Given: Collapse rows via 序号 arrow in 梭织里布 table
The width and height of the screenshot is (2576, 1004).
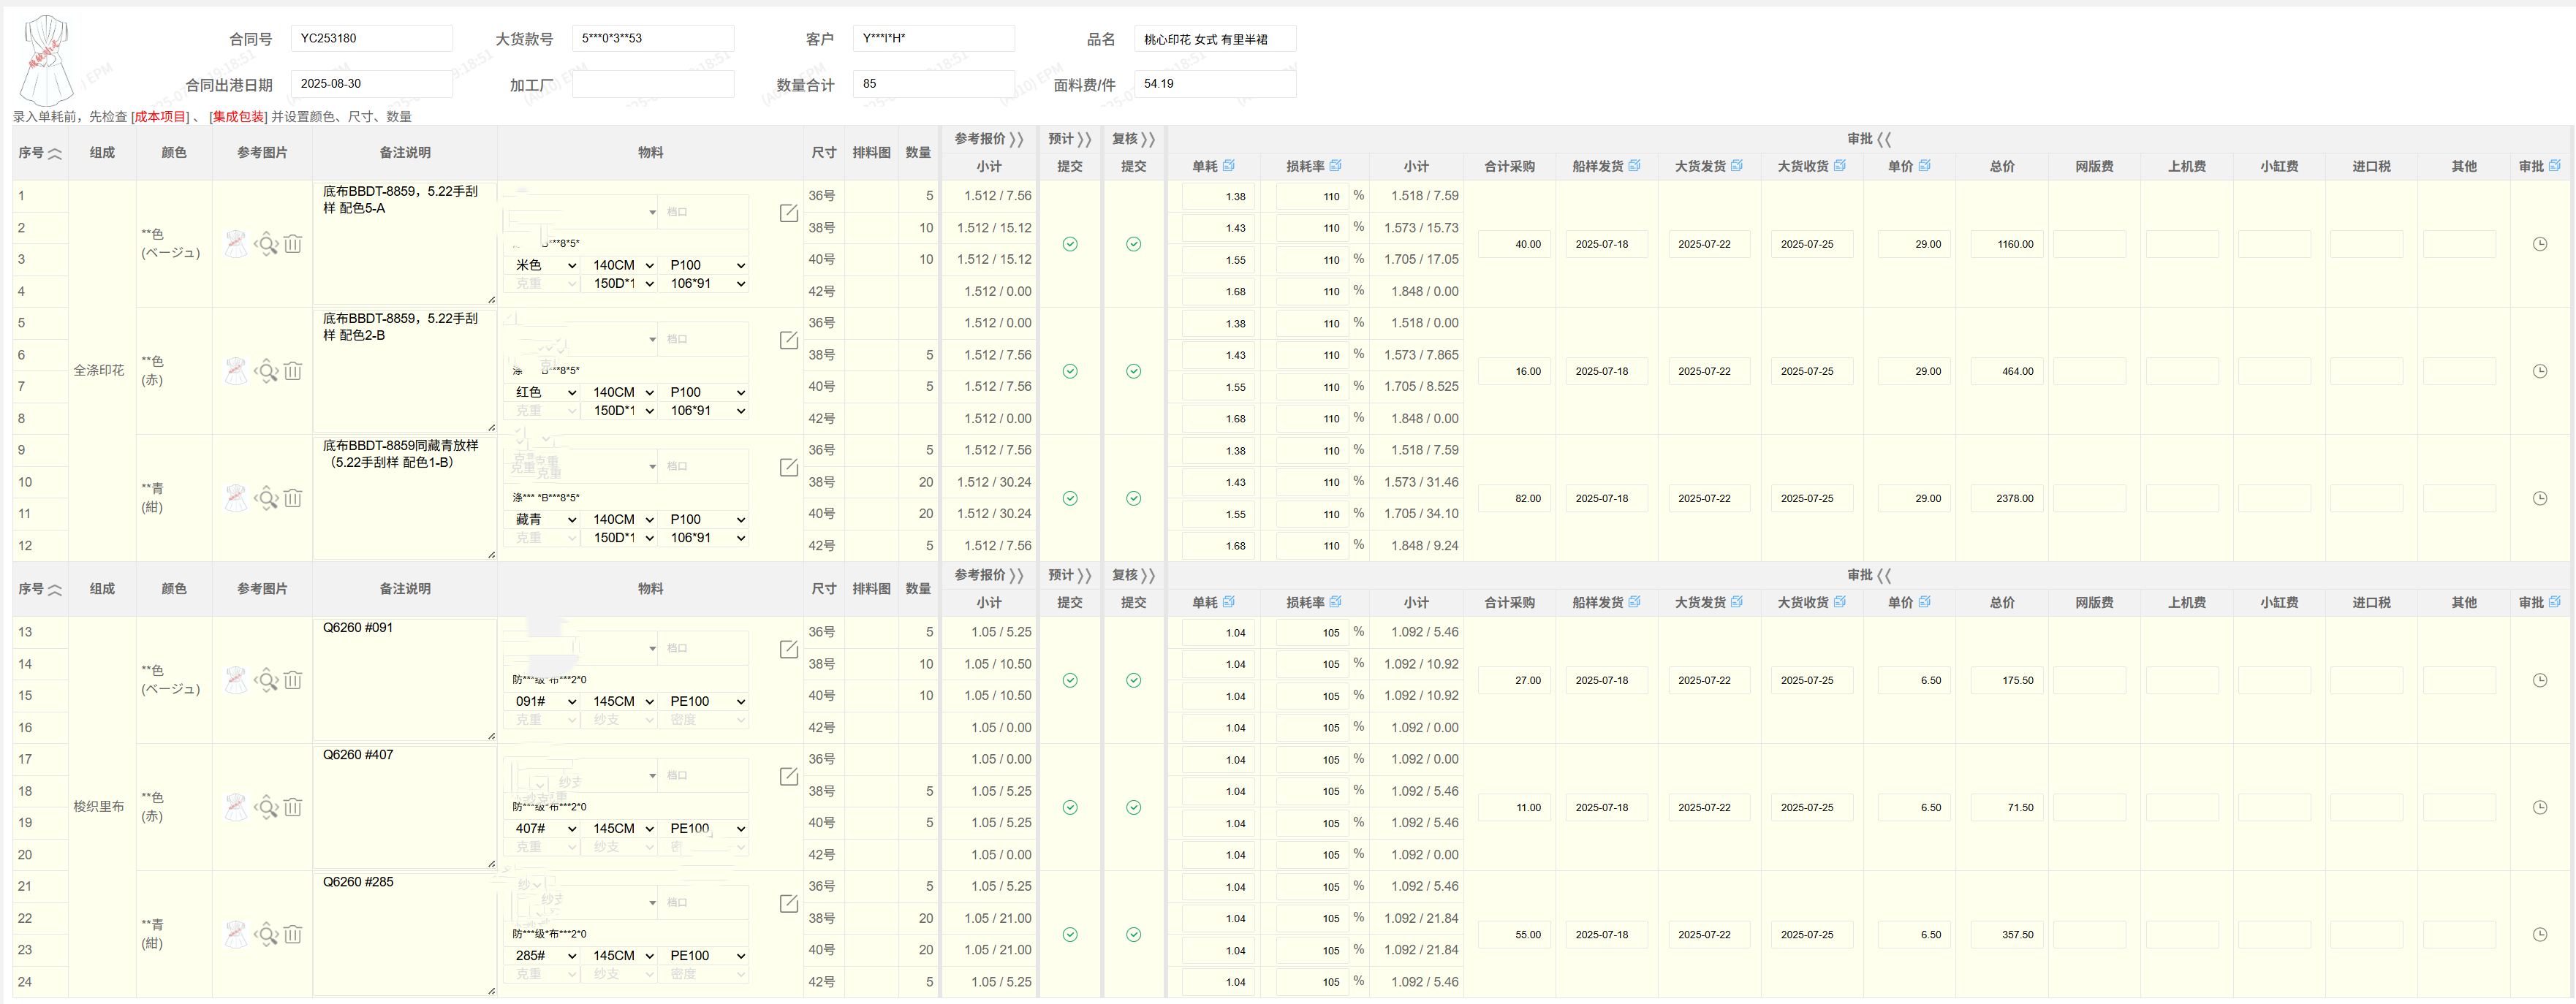Looking at the screenshot, I should [55, 590].
